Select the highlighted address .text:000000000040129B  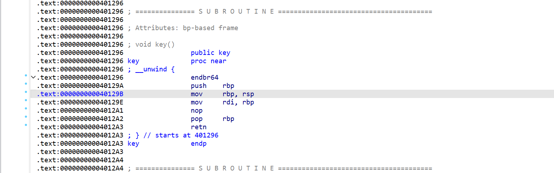tap(80, 94)
